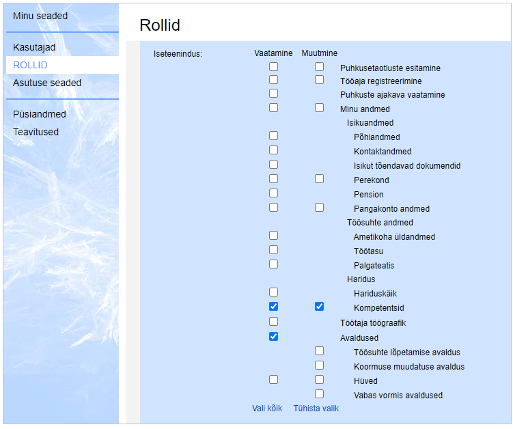Tick the Vaatamine checkbox for Töötasu

point(274,250)
